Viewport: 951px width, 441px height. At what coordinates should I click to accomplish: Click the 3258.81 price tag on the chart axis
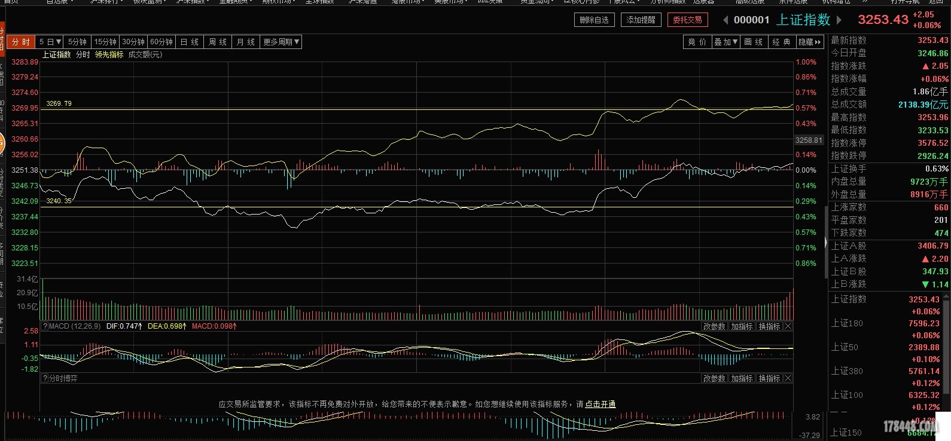[x=809, y=140]
